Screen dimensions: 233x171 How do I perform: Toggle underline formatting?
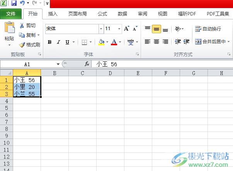coord(68,42)
